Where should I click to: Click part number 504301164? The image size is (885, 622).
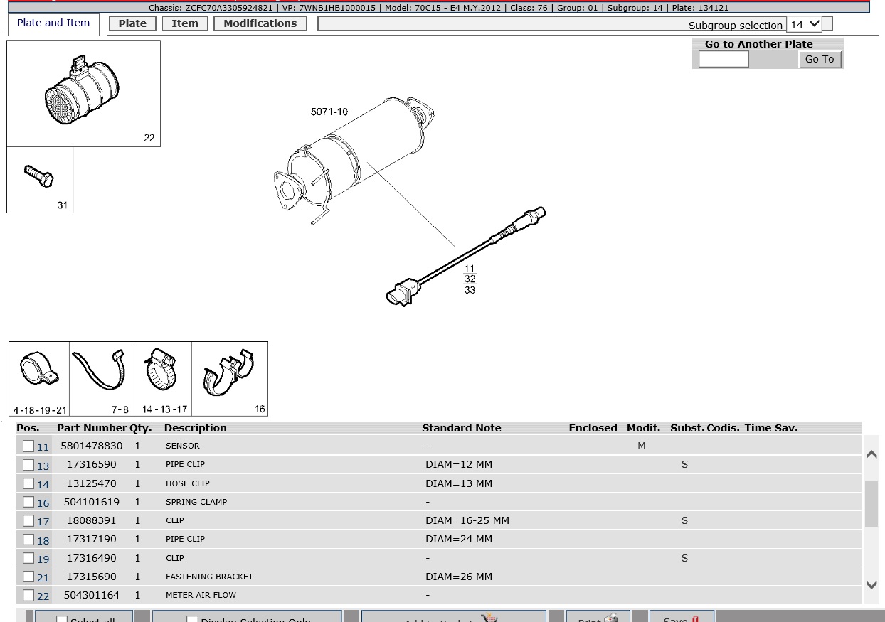(91, 595)
